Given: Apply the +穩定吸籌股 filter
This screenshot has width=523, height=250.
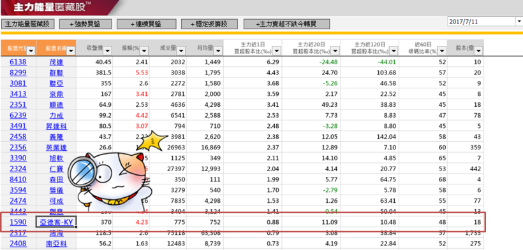Looking at the screenshot, I should [209, 24].
